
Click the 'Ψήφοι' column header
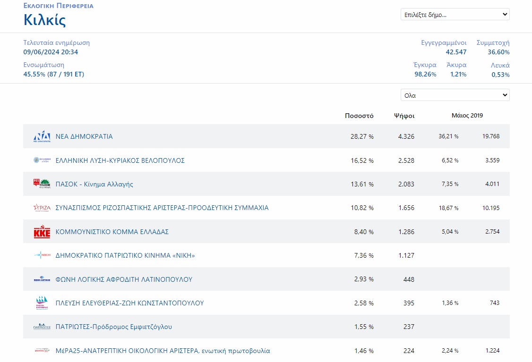coord(404,116)
